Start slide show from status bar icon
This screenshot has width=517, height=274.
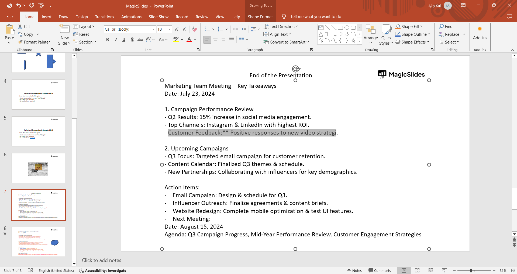[x=444, y=271]
